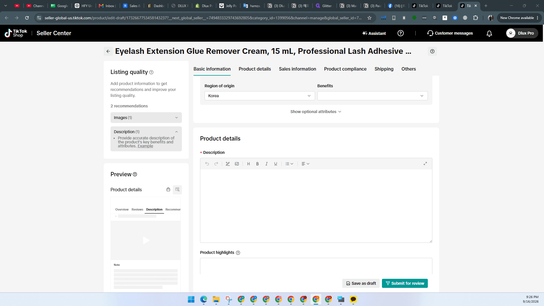Toggle underline formatting in description editor
Viewport: 544px width, 306px height.
[x=276, y=164]
